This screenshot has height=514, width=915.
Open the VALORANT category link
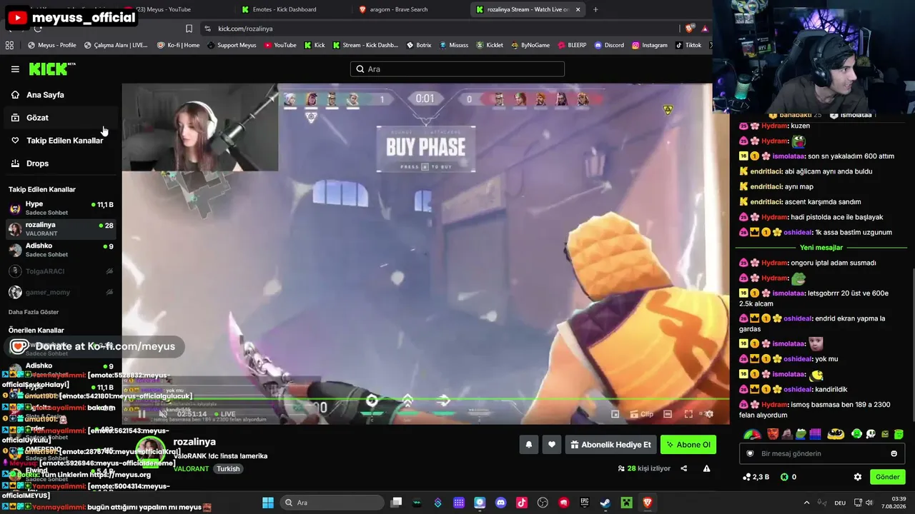coord(191,469)
